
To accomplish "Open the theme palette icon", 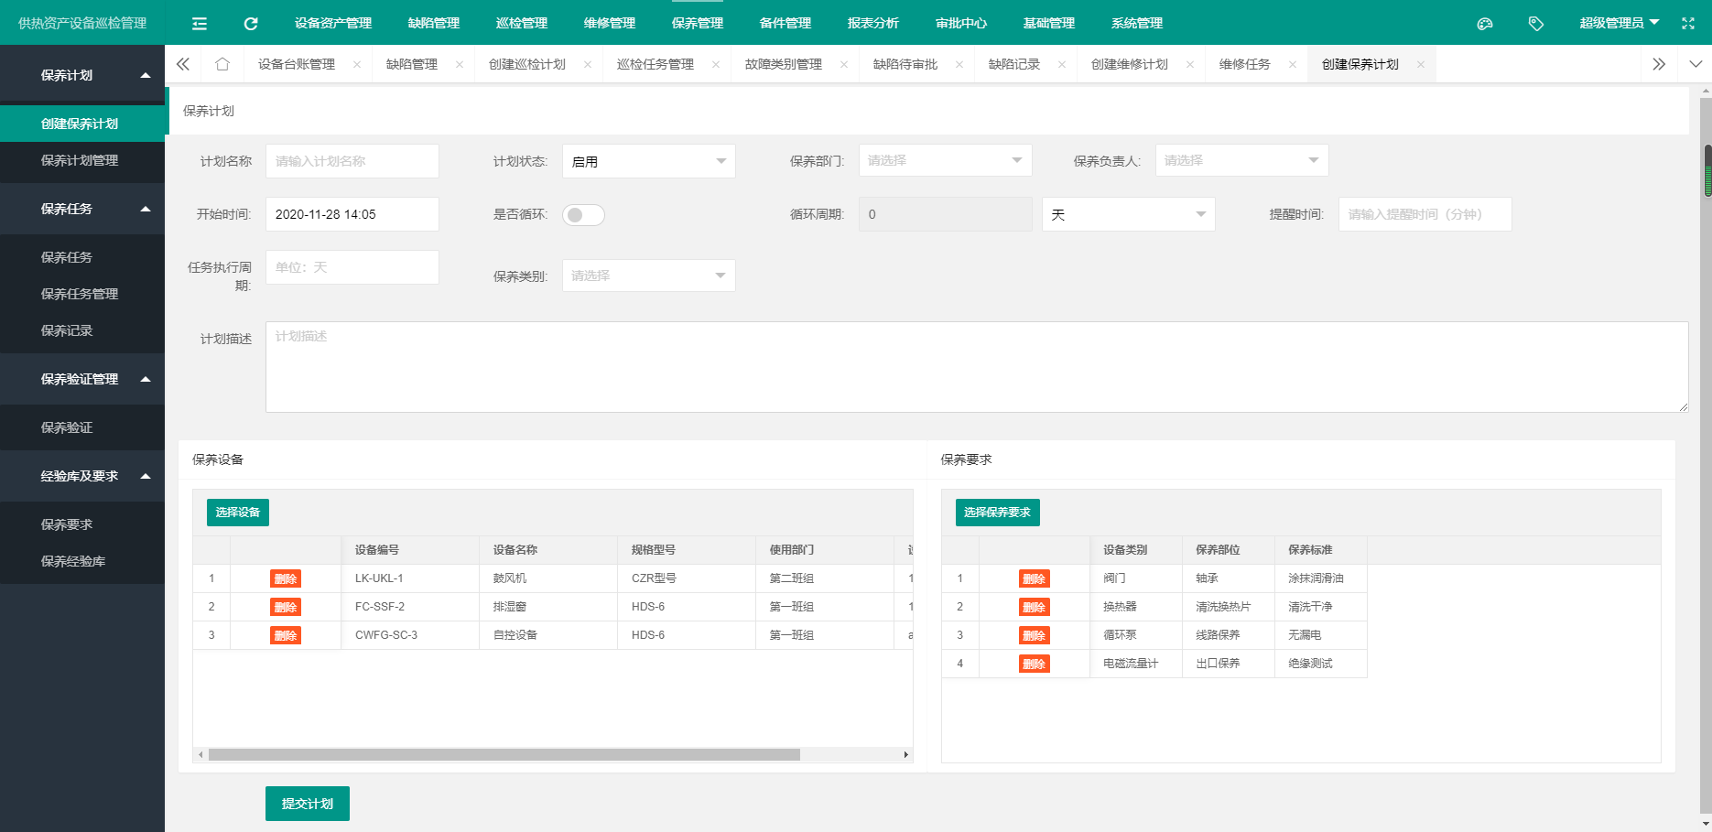I will (1485, 24).
